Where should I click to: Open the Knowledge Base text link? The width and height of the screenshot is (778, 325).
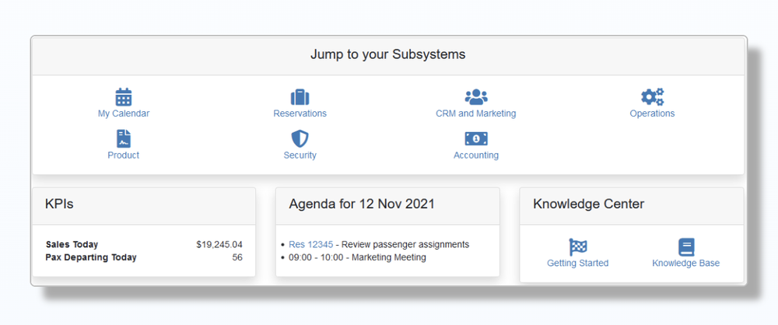click(x=685, y=264)
